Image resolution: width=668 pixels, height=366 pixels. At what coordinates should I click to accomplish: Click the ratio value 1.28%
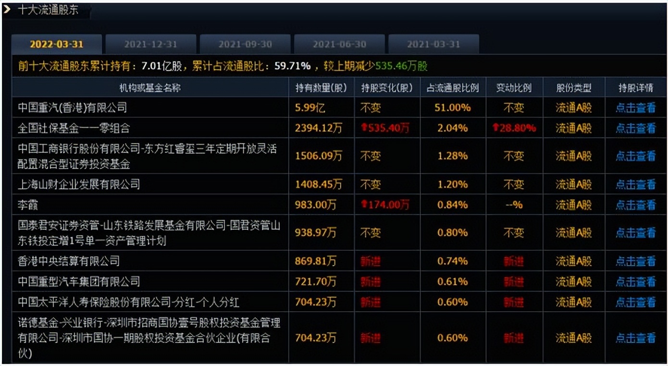point(453,156)
